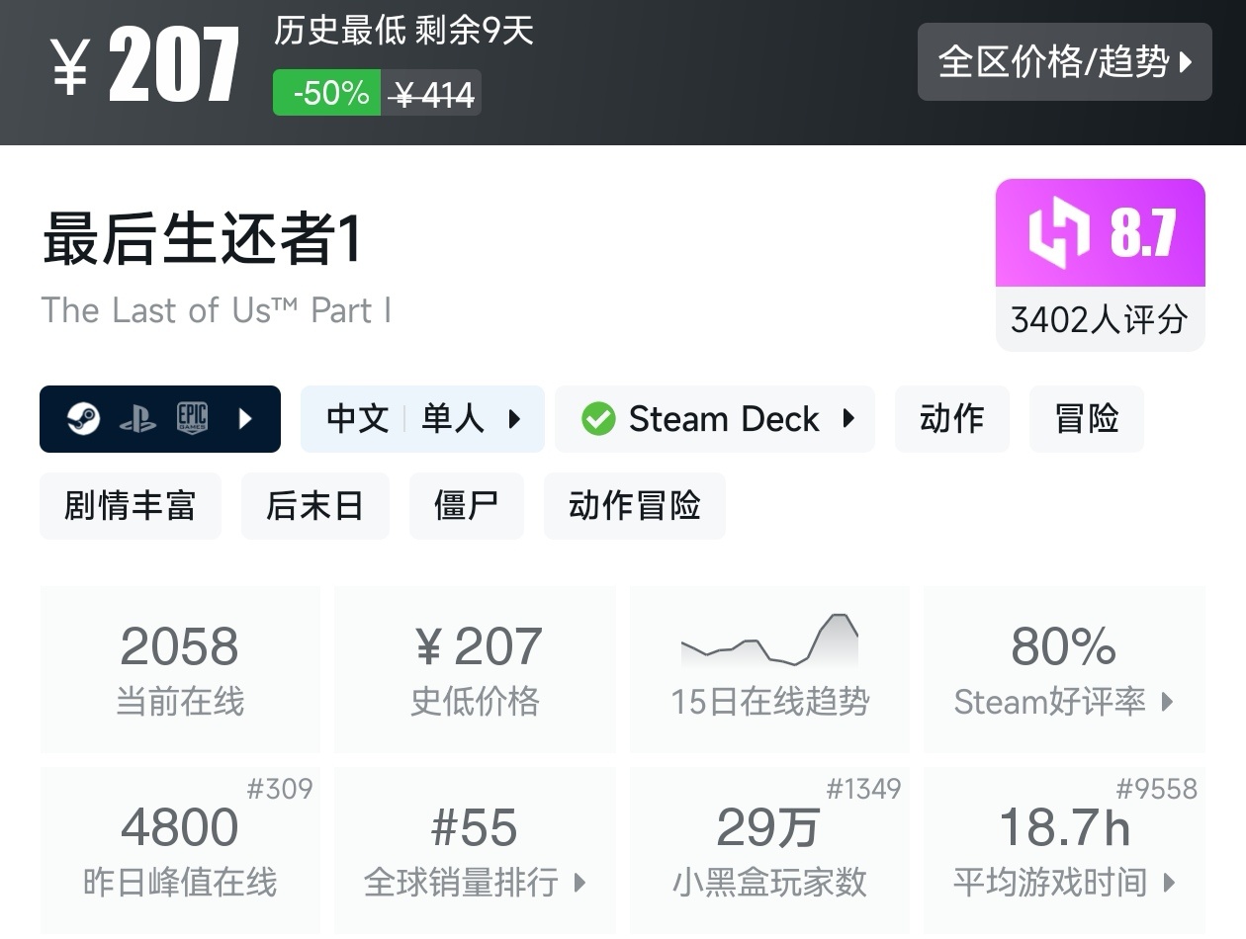
Task: Select the 动作冒险 category label
Action: pyautogui.click(x=634, y=505)
